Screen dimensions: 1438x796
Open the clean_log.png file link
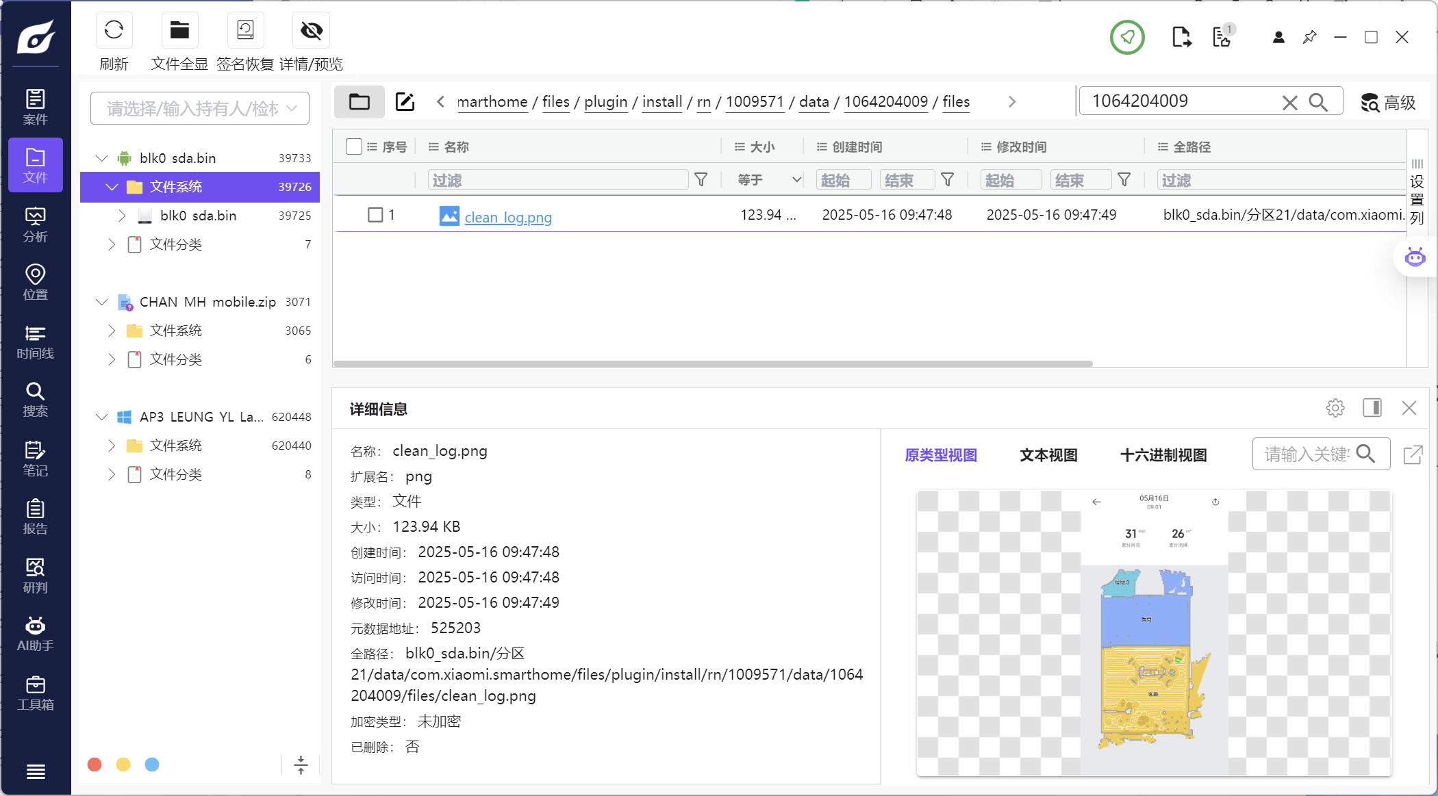coord(507,218)
